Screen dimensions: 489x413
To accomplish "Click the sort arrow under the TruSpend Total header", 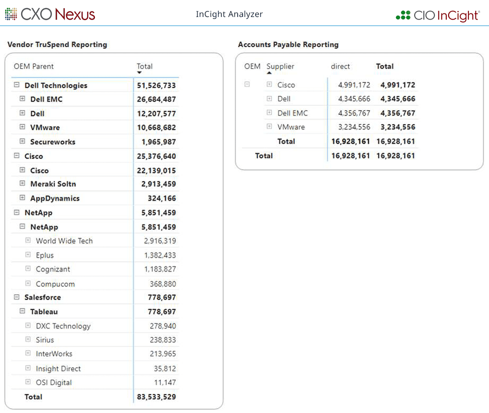I will coord(139,73).
